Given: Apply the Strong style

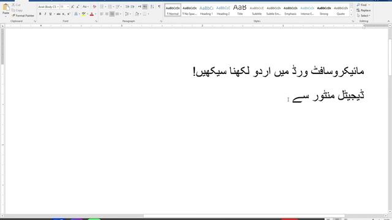Looking at the screenshot, I should pos(324,10).
